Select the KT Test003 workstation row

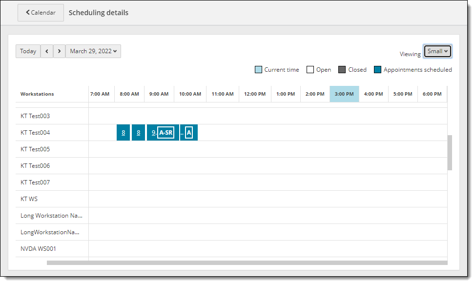click(x=231, y=116)
